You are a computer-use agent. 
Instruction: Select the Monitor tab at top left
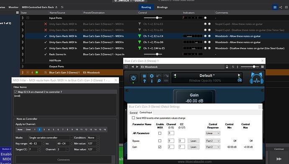13,7
